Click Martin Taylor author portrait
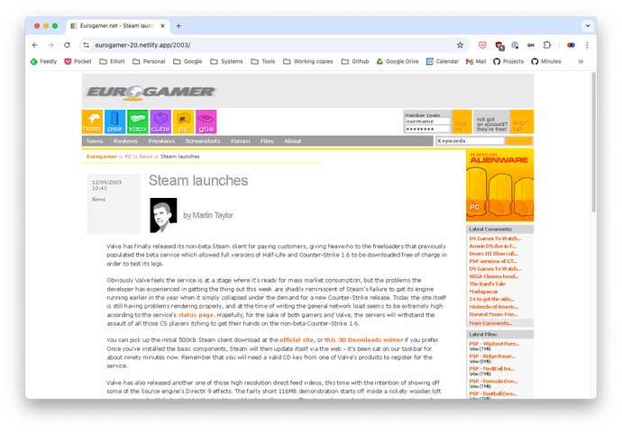Screen dimensions: 622x432 tap(163, 215)
